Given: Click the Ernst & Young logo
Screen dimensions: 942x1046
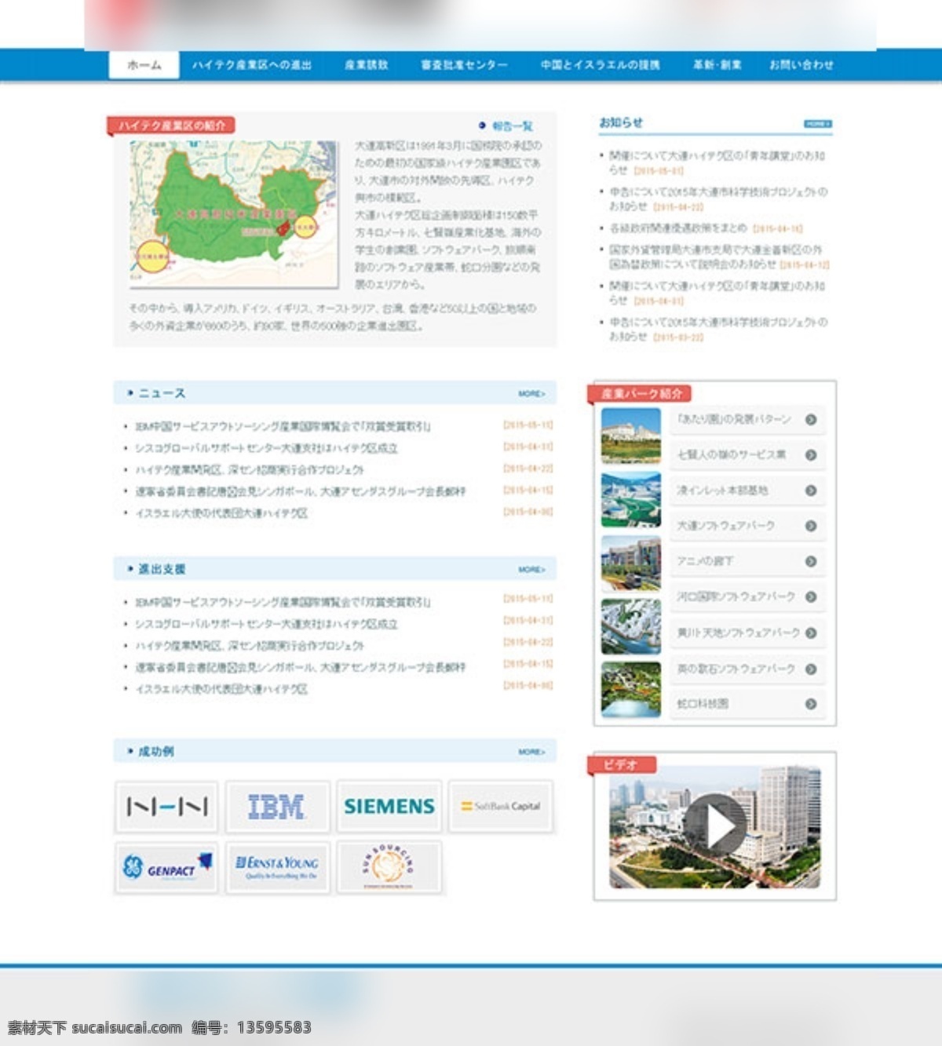Looking at the screenshot, I should click(277, 866).
